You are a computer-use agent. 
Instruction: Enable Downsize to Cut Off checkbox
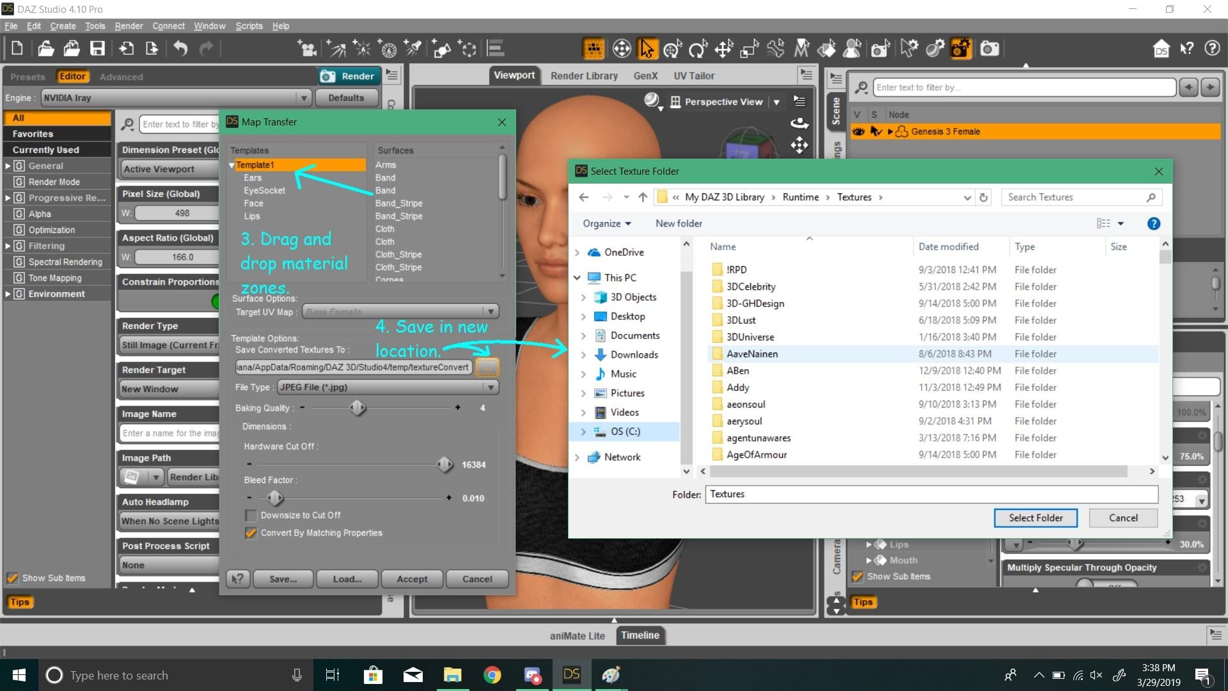251,516
